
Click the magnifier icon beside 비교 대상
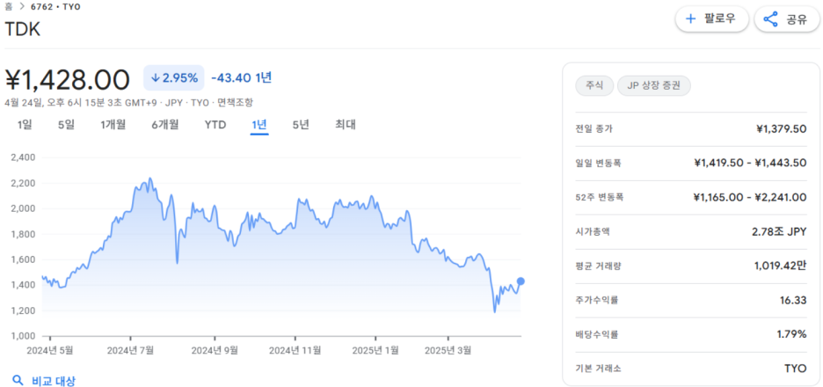(18, 380)
